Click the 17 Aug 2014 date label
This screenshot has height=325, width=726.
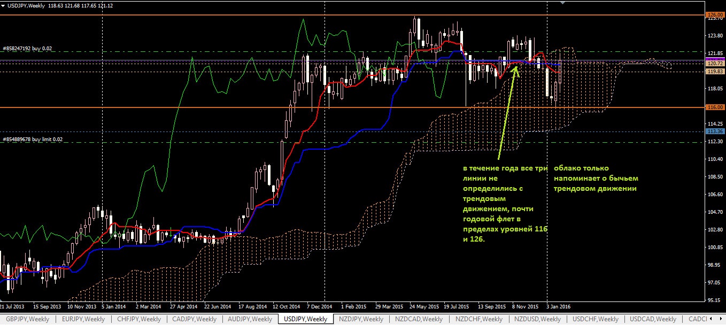[x=252, y=307]
